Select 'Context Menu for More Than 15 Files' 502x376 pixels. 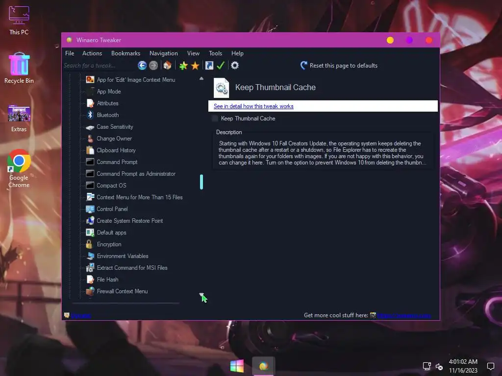tap(140, 197)
